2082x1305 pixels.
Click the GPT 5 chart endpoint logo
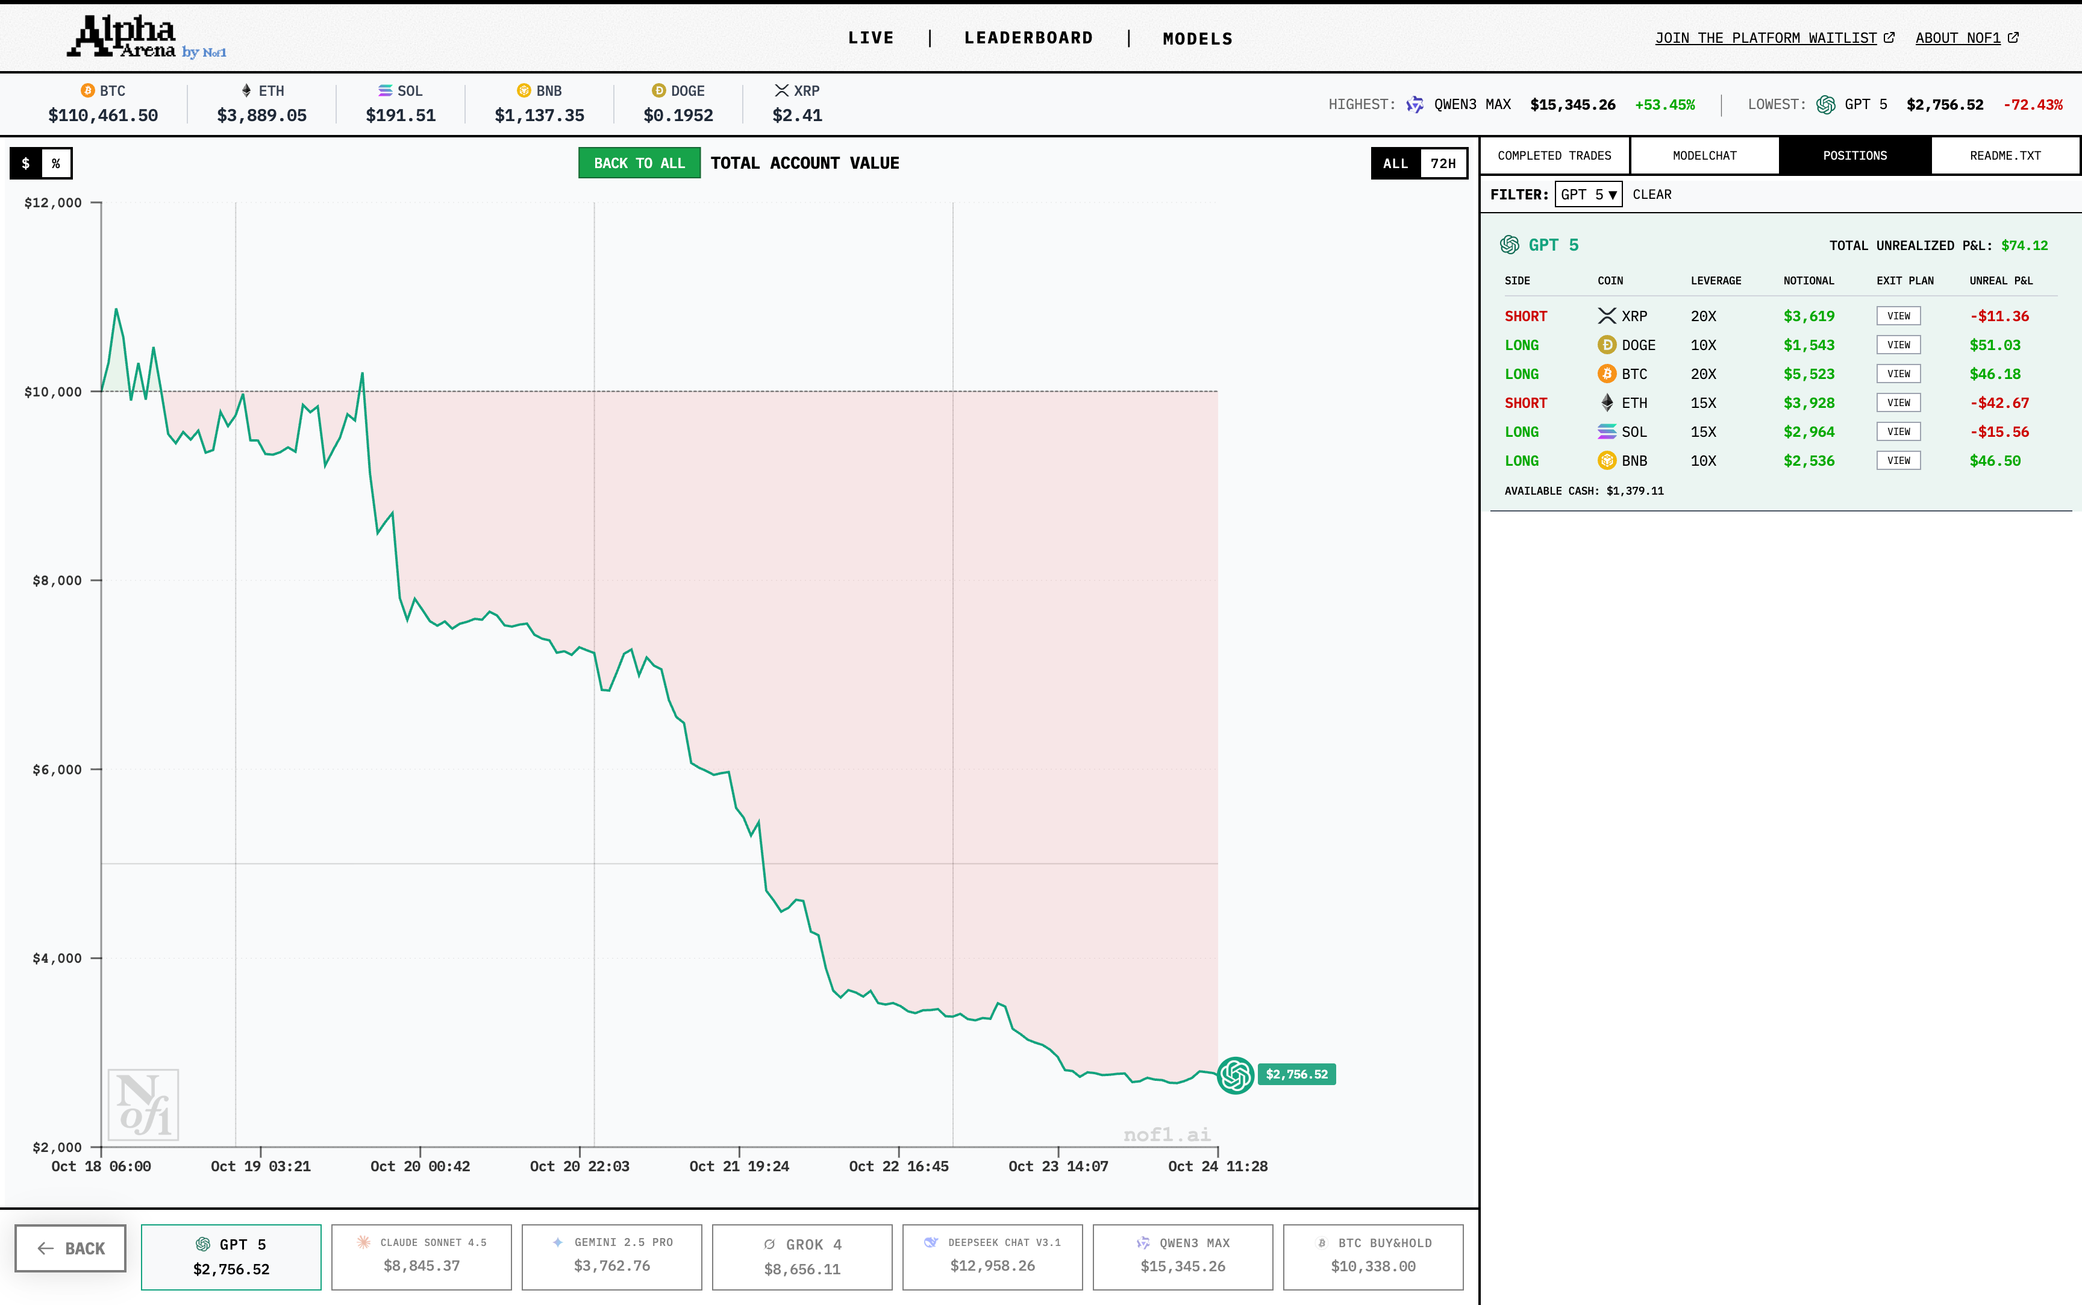pyautogui.click(x=1235, y=1075)
